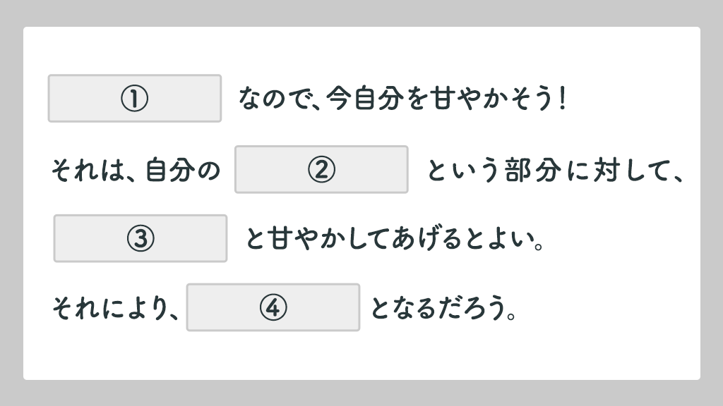Screen dimensions: 723x406
Task: Click the phrase それにより、 before box ④
Action: click(115, 307)
